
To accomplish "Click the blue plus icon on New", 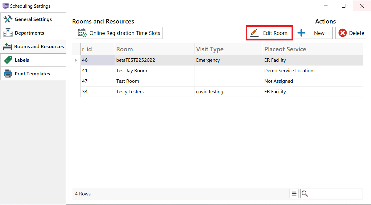I will [x=301, y=33].
